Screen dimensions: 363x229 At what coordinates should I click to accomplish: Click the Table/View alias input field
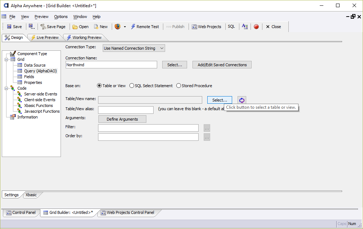pos(126,110)
